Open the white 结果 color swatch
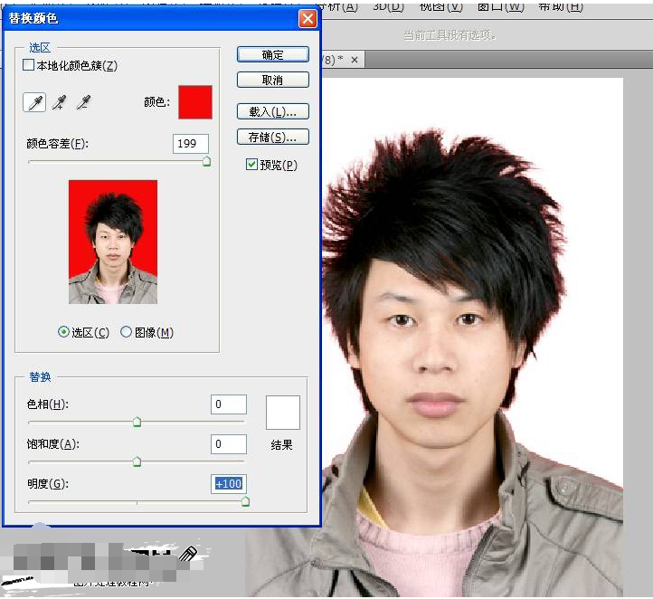This screenshot has height=599, width=653. pyautogui.click(x=283, y=413)
